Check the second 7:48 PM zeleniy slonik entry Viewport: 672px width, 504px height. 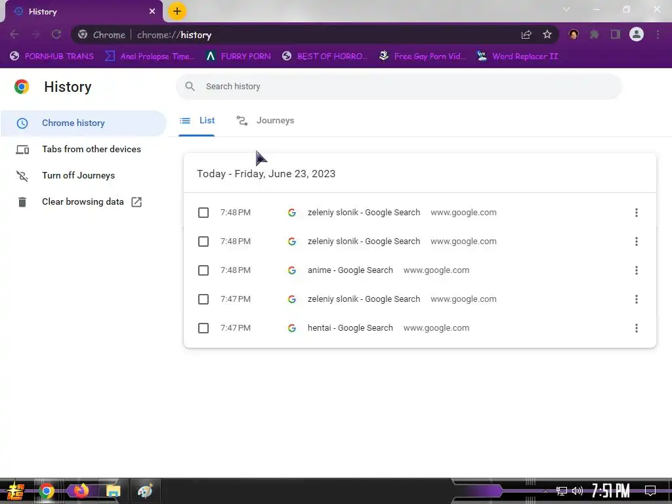tap(203, 241)
